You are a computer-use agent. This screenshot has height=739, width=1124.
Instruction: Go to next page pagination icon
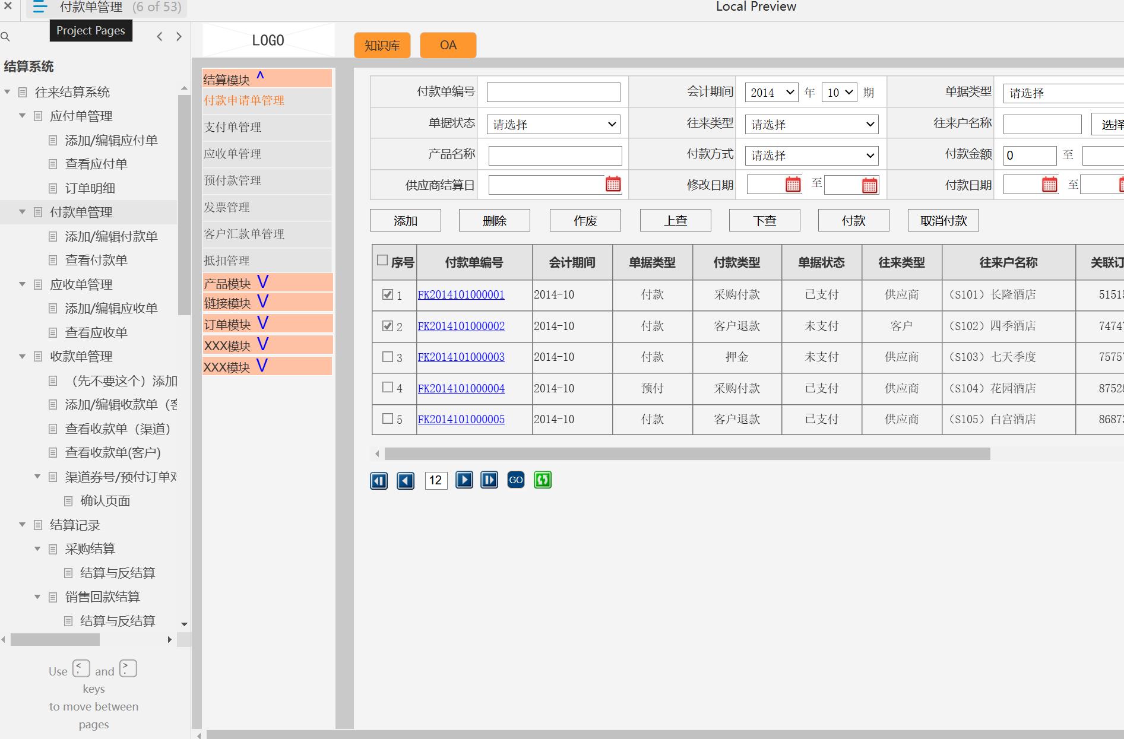point(464,480)
